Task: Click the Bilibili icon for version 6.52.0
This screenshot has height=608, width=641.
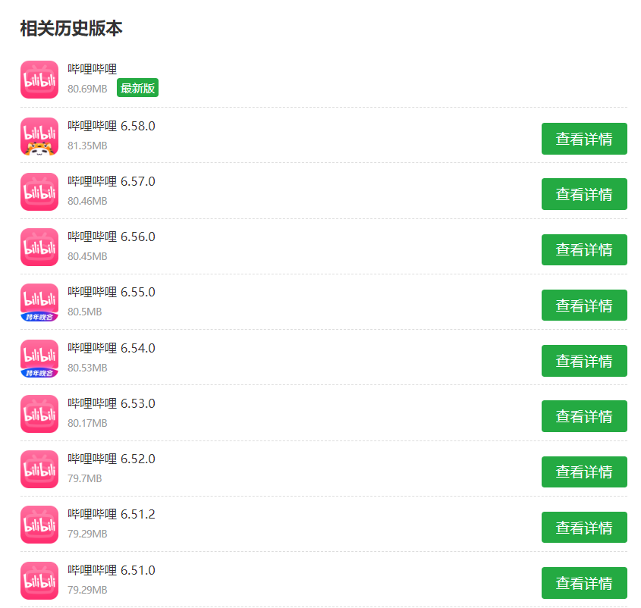Action: coord(39,469)
